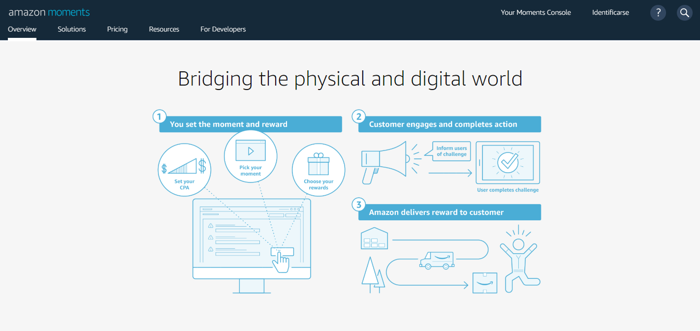The image size is (700, 331).
Task: Click the checkmark challenge-complete screen icon
Action: (508, 162)
